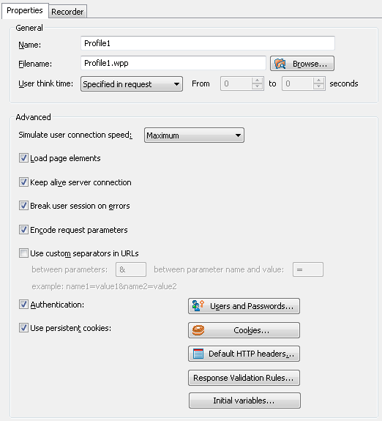
Task: Click the Name field containing Profile1
Action: point(208,43)
